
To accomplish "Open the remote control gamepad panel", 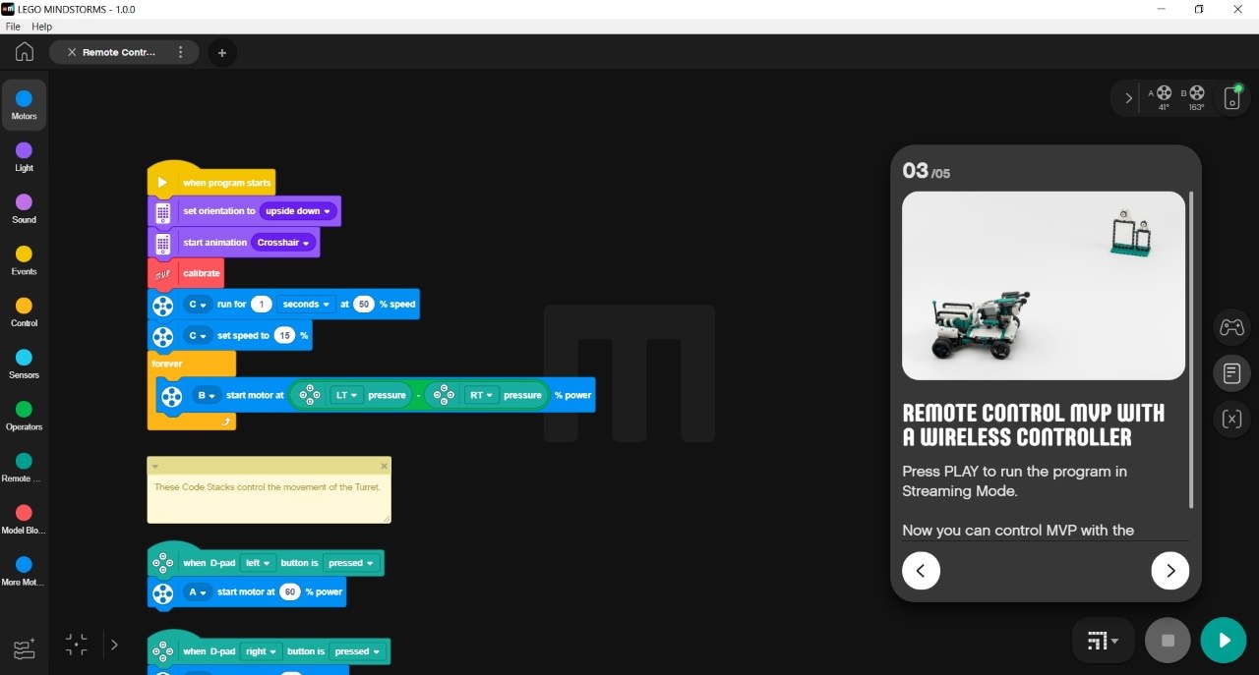I will click(1231, 327).
